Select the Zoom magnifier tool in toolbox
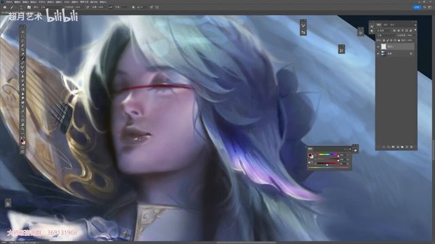The height and width of the screenshot is (244, 435). click(22, 129)
